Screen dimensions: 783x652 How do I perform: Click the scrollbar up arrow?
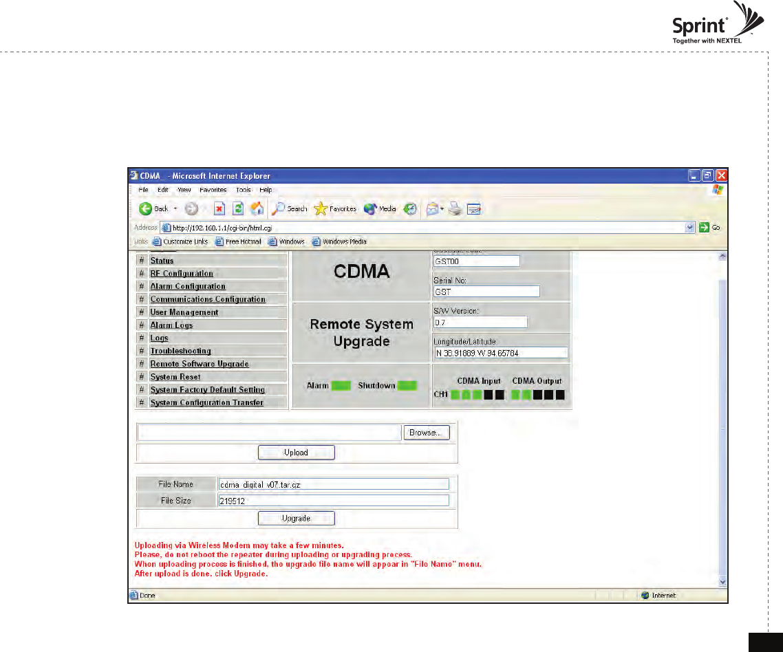[722, 257]
